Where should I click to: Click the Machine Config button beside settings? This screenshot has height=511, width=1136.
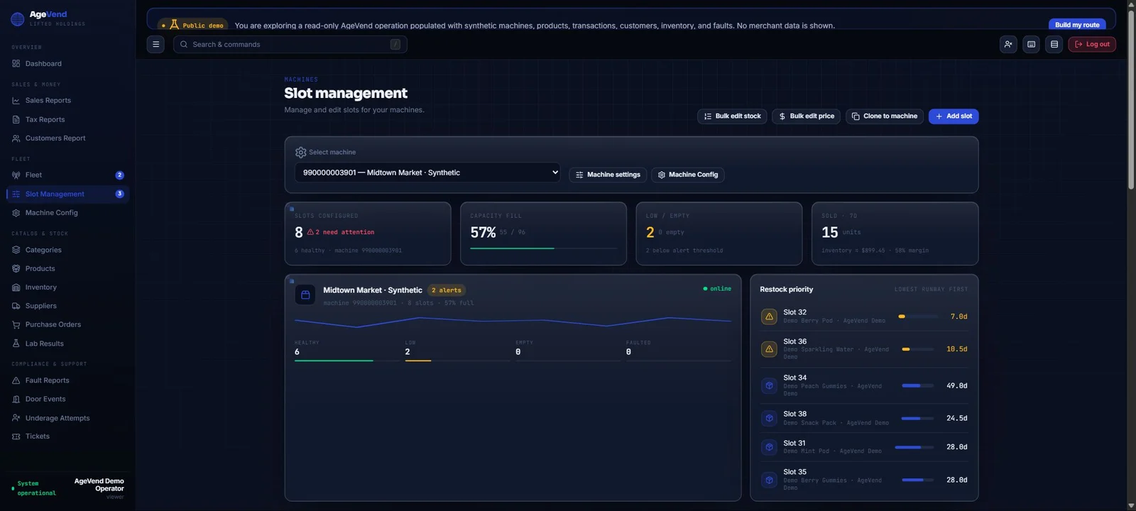687,175
